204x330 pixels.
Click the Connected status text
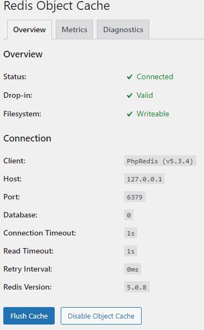[155, 77]
